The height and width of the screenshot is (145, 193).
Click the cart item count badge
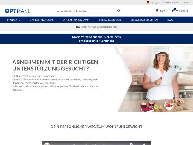click(x=175, y=9)
